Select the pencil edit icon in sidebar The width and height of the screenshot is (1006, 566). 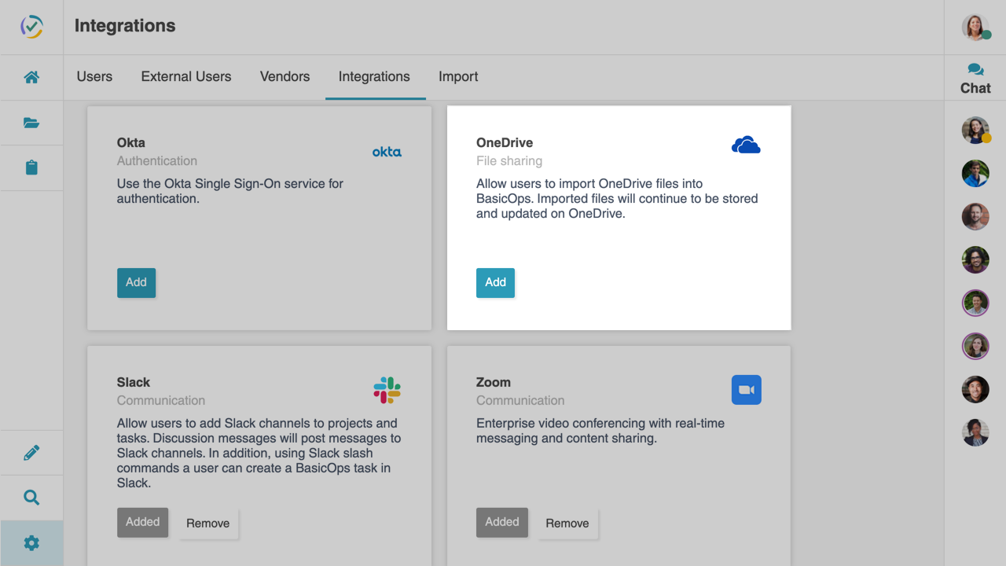(31, 452)
